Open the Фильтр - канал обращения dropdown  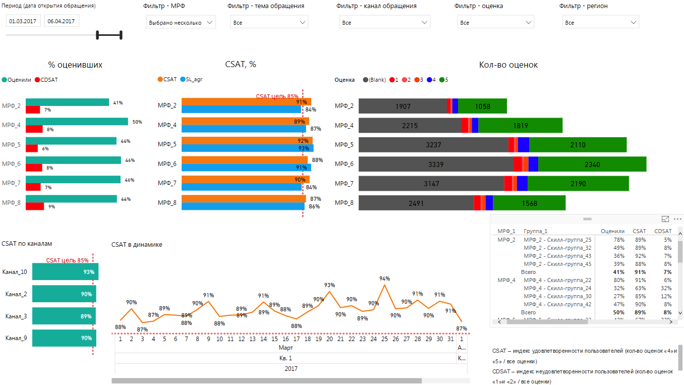click(x=385, y=22)
